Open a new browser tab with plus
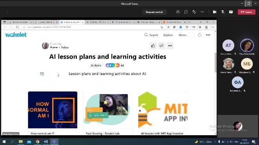This screenshot has height=145, width=259. tap(190, 22)
